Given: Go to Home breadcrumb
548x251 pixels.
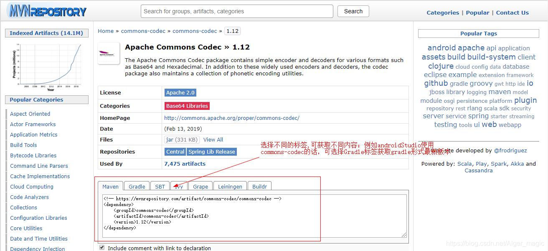Looking at the screenshot, I should click(x=106, y=31).
